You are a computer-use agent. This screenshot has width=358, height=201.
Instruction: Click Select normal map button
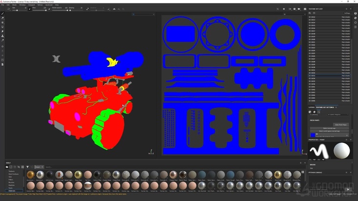pos(329,128)
